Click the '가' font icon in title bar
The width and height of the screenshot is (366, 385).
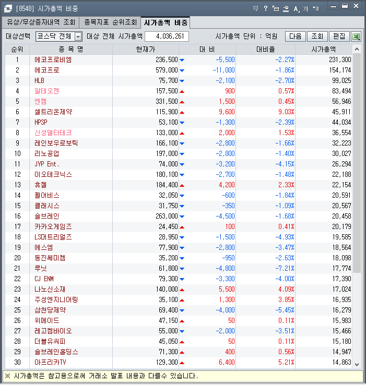coord(305,9)
